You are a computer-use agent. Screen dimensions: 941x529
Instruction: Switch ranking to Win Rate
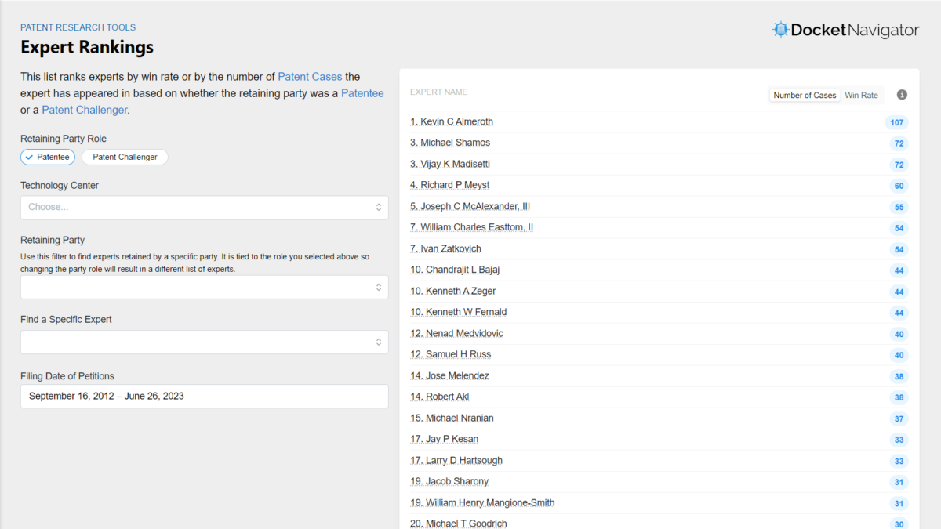861,96
